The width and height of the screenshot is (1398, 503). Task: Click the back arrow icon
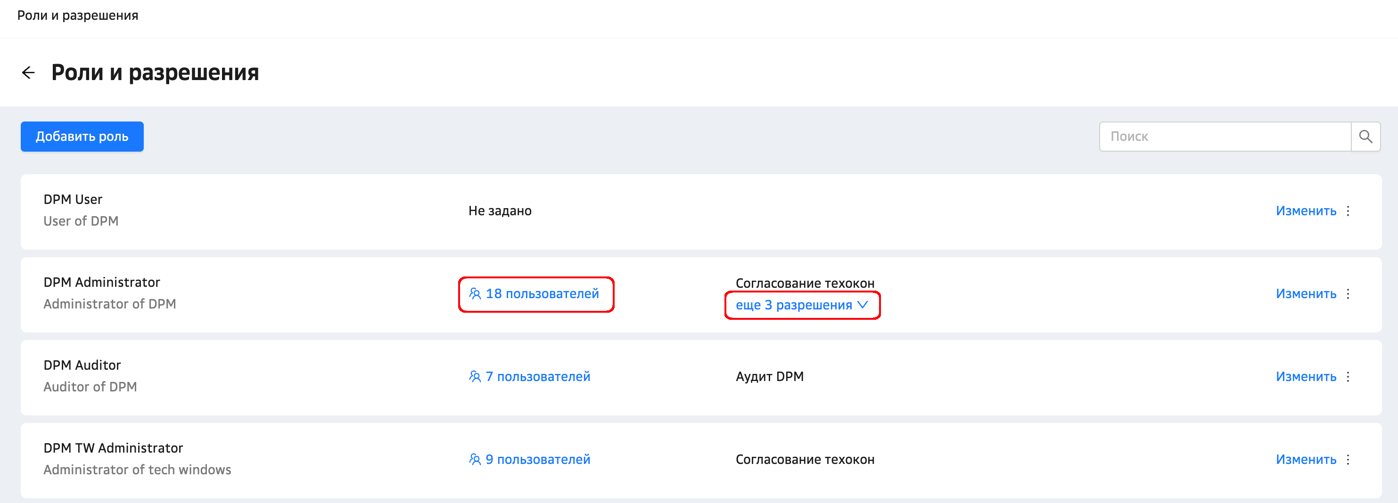click(x=28, y=73)
